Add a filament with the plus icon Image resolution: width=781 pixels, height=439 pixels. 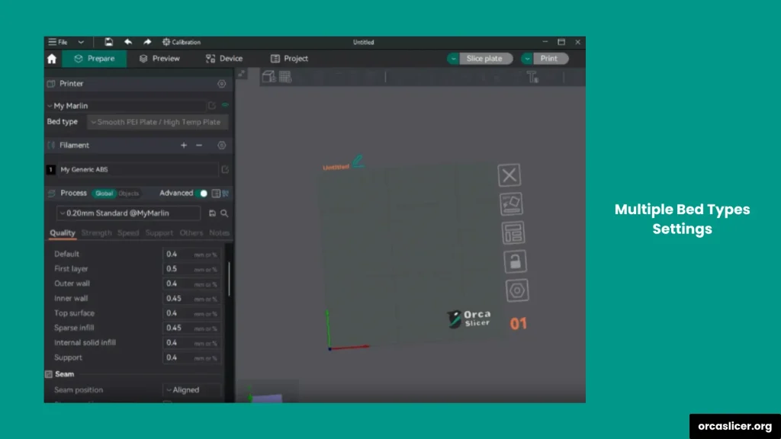coord(183,145)
